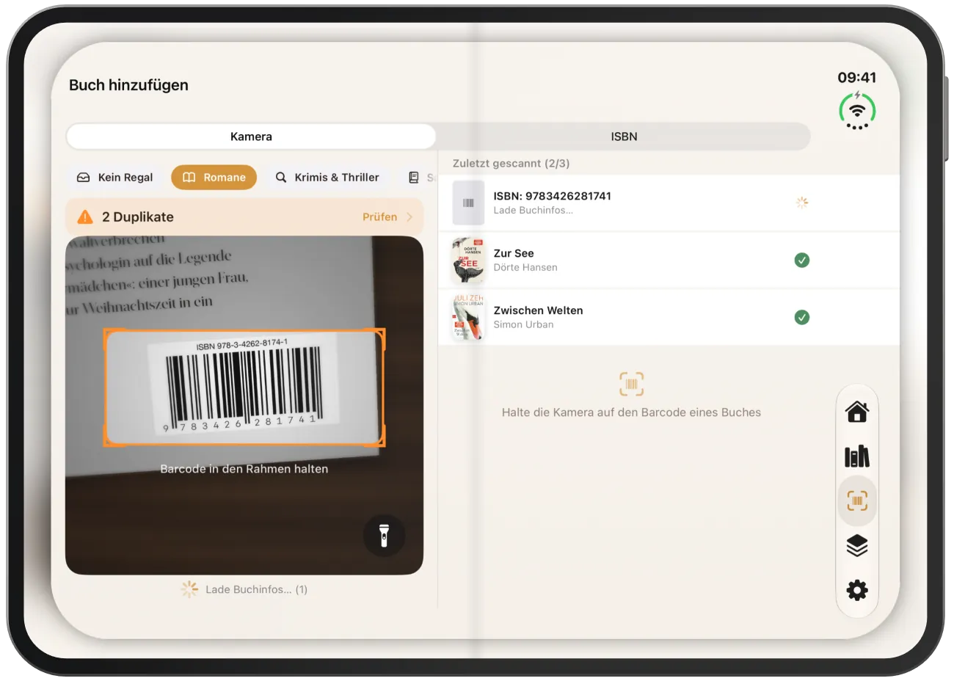954x681 pixels.
Task: Click the 2 Duplikate label
Action: [138, 217]
